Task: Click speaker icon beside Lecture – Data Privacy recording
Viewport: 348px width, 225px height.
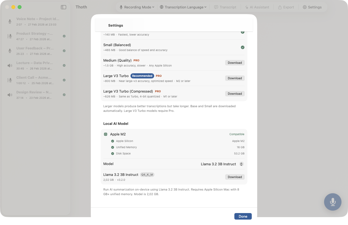Action: tap(10, 65)
